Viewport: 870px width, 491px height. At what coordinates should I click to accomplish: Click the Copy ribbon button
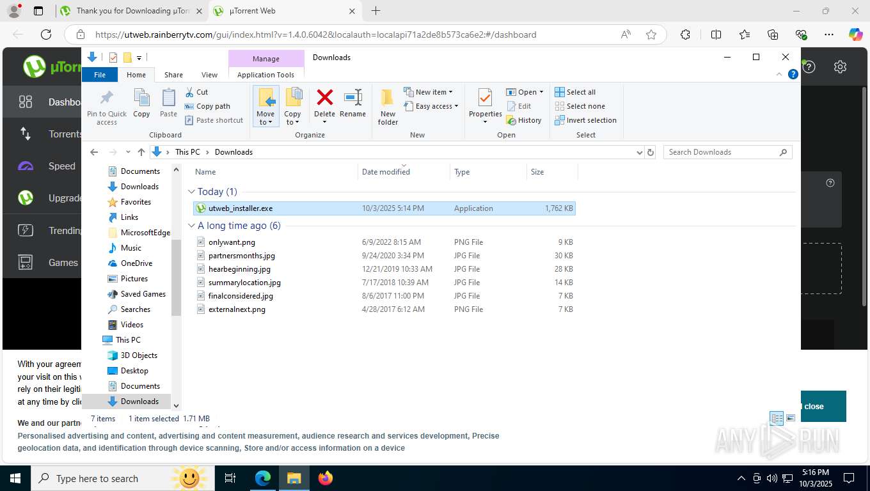[x=141, y=104]
